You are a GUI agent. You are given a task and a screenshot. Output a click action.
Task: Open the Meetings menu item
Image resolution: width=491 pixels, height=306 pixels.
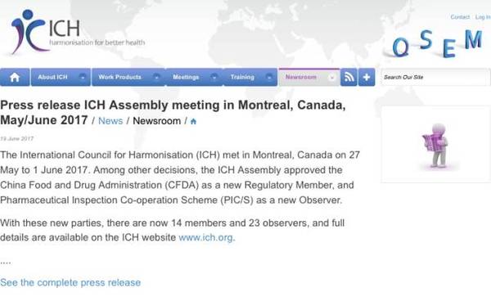(x=186, y=77)
